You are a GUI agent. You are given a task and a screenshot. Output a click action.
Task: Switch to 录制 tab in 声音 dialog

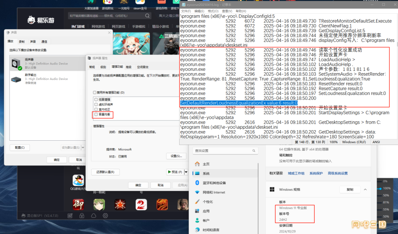point(22,42)
